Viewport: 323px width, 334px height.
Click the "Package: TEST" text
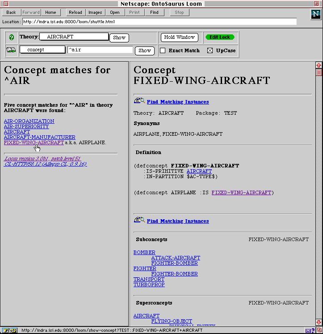point(216,113)
